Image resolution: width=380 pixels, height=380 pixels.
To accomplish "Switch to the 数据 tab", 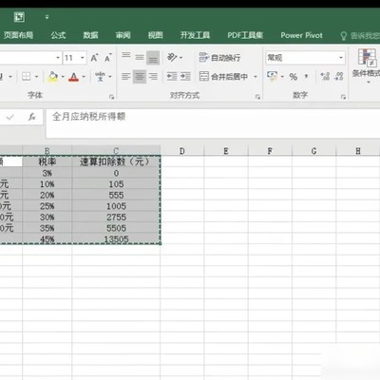I will coord(90,35).
